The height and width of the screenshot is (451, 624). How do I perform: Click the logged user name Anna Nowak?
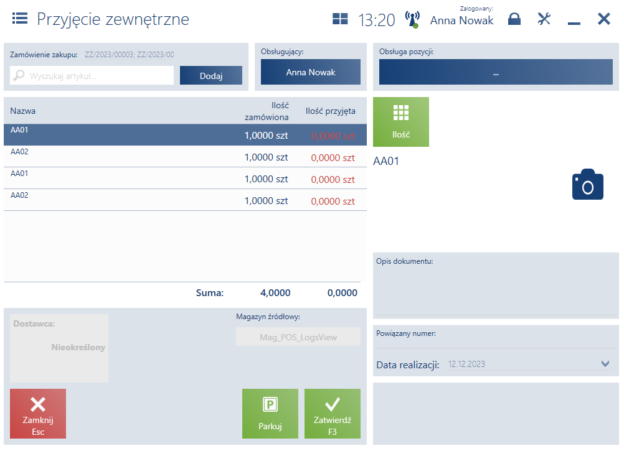click(x=461, y=21)
